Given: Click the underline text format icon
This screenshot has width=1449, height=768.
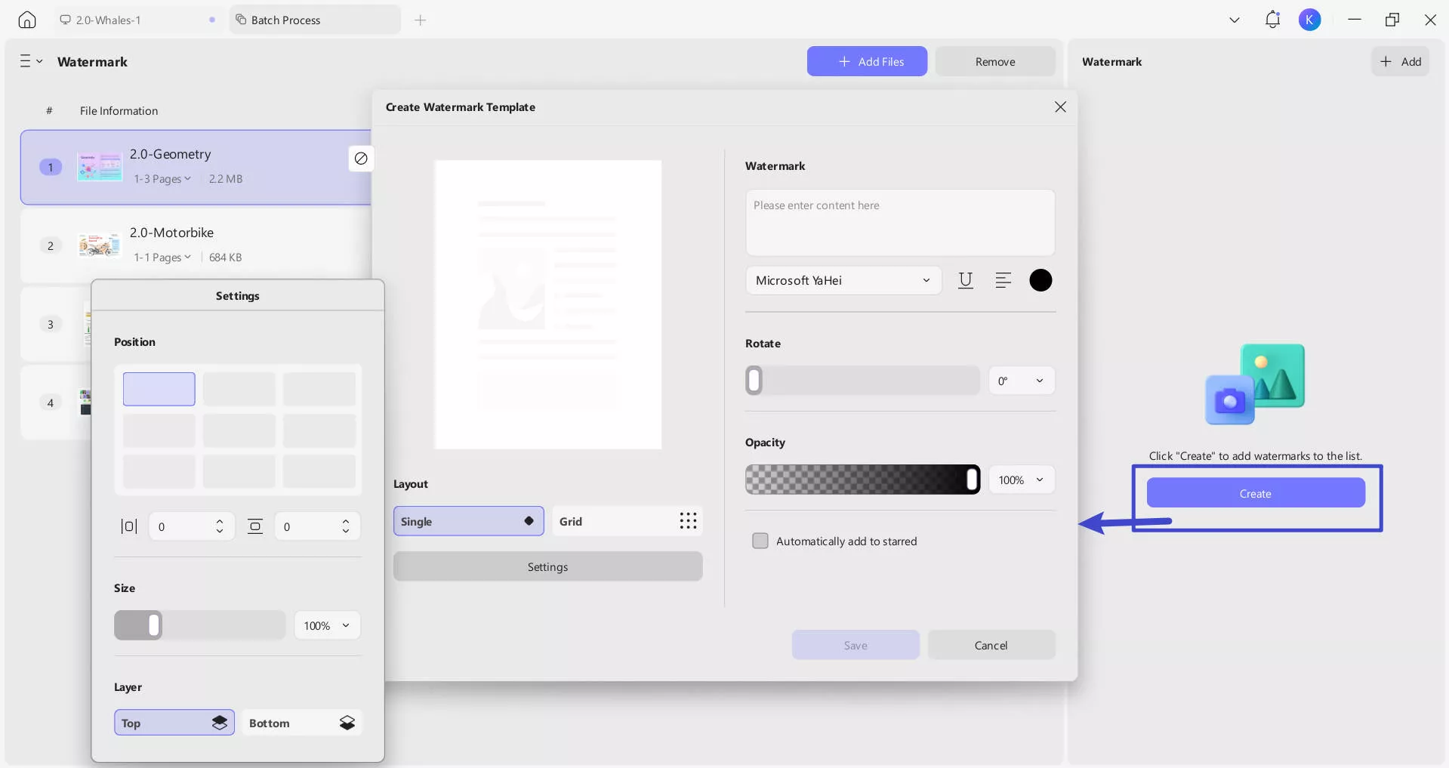Looking at the screenshot, I should tap(965, 280).
